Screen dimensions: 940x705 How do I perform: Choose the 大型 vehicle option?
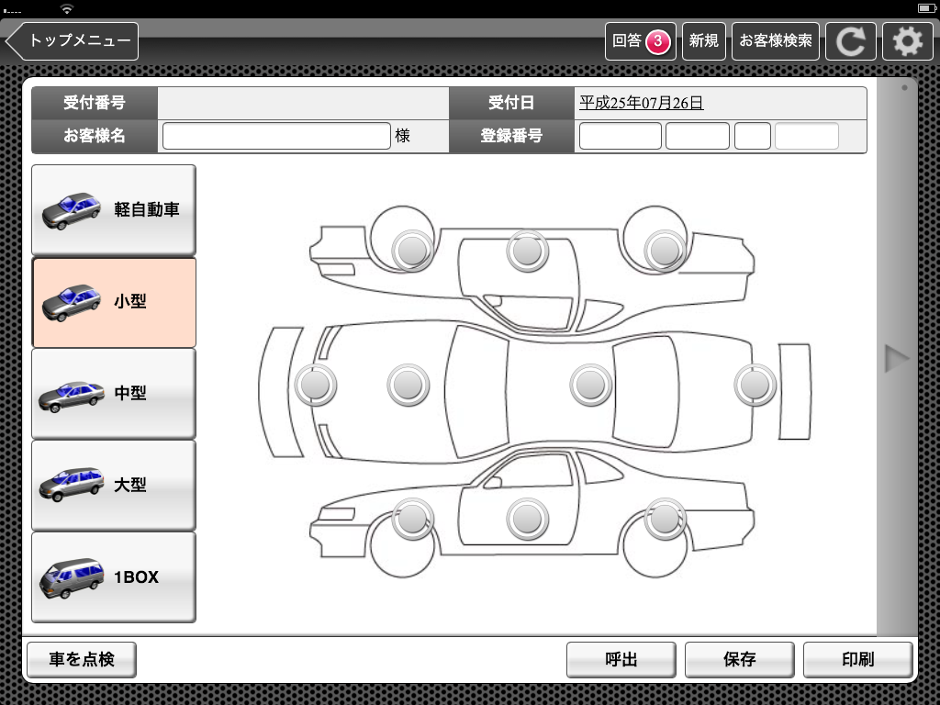[x=114, y=486]
